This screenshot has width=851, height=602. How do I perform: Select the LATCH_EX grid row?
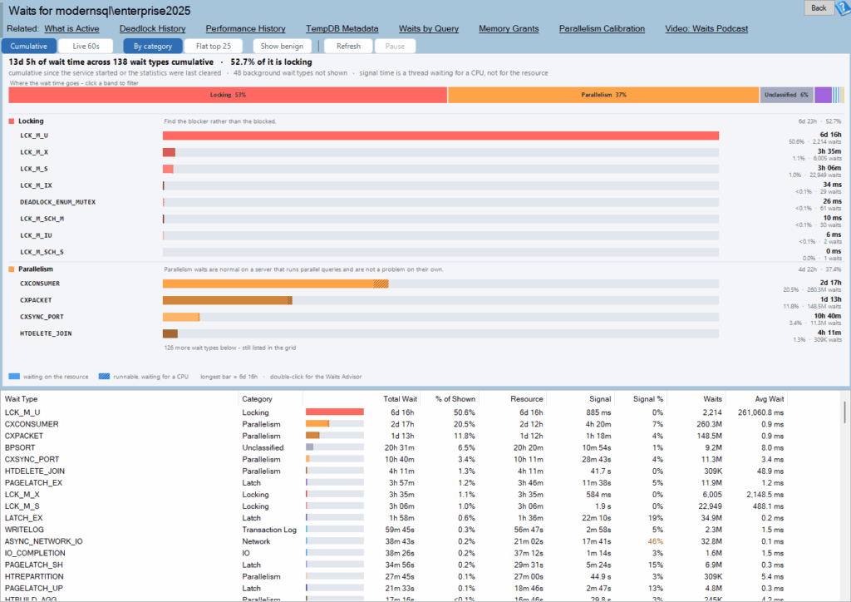pyautogui.click(x=395, y=518)
